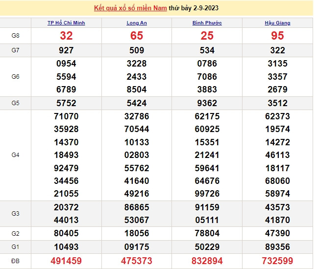The height and width of the screenshot is (269, 317).
Task: Click the G4 row label
Action: click(15, 155)
